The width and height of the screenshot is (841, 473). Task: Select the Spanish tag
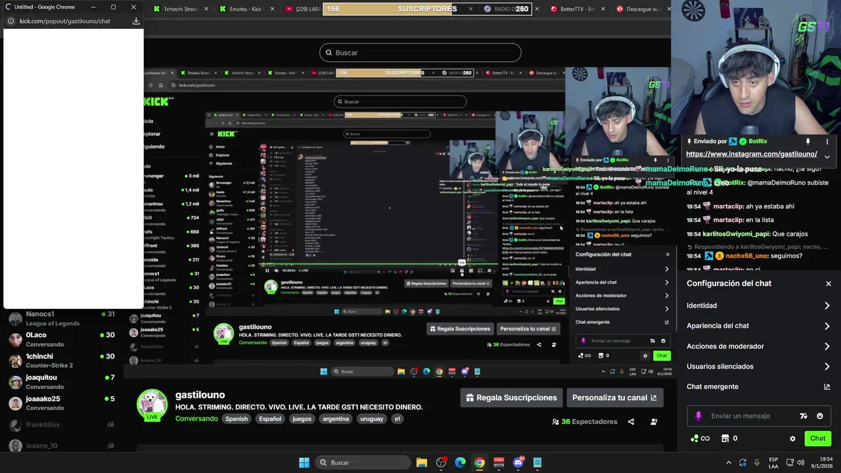coord(237,419)
